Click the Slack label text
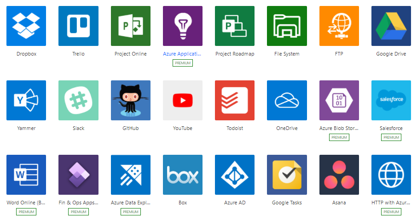This screenshot has height=220, width=417. click(x=78, y=128)
